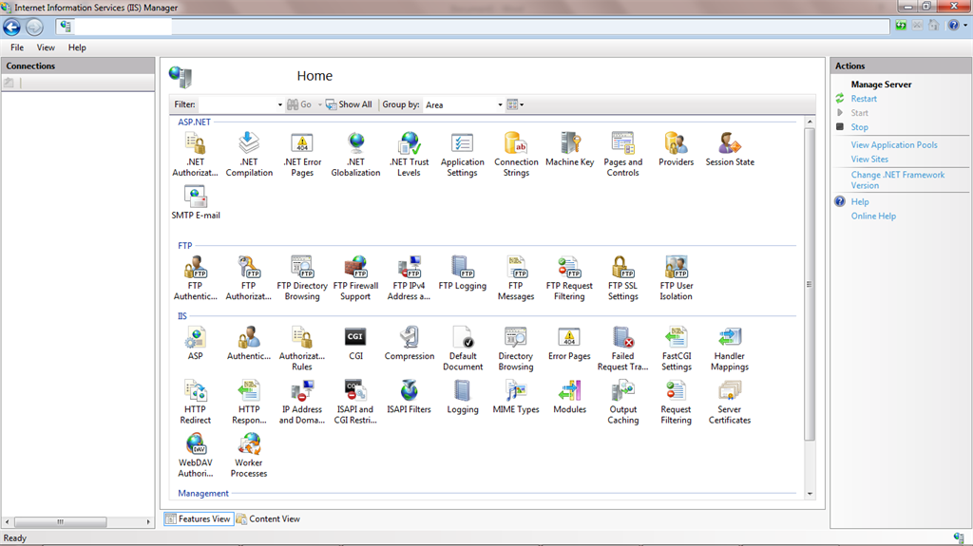Open FTP Directory Browsing feature
Viewport: 973px width, 546px height.
coord(302,278)
